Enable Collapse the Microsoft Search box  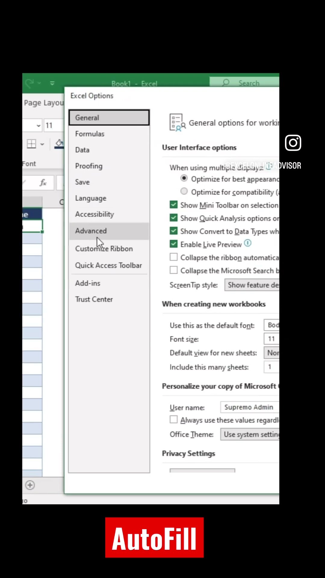click(x=174, y=270)
